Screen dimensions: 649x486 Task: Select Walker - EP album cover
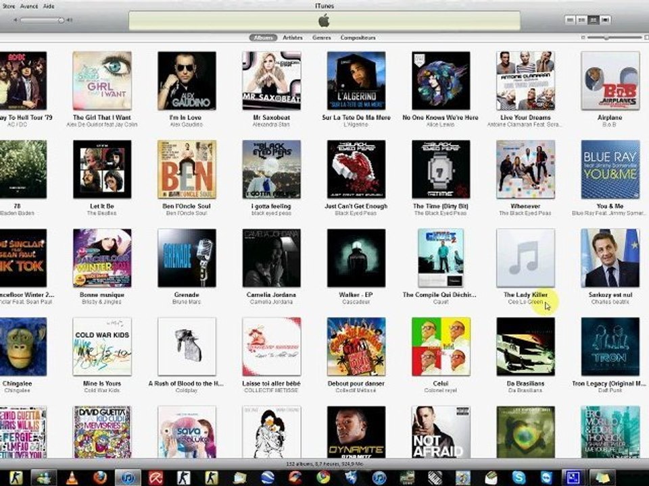(x=356, y=258)
